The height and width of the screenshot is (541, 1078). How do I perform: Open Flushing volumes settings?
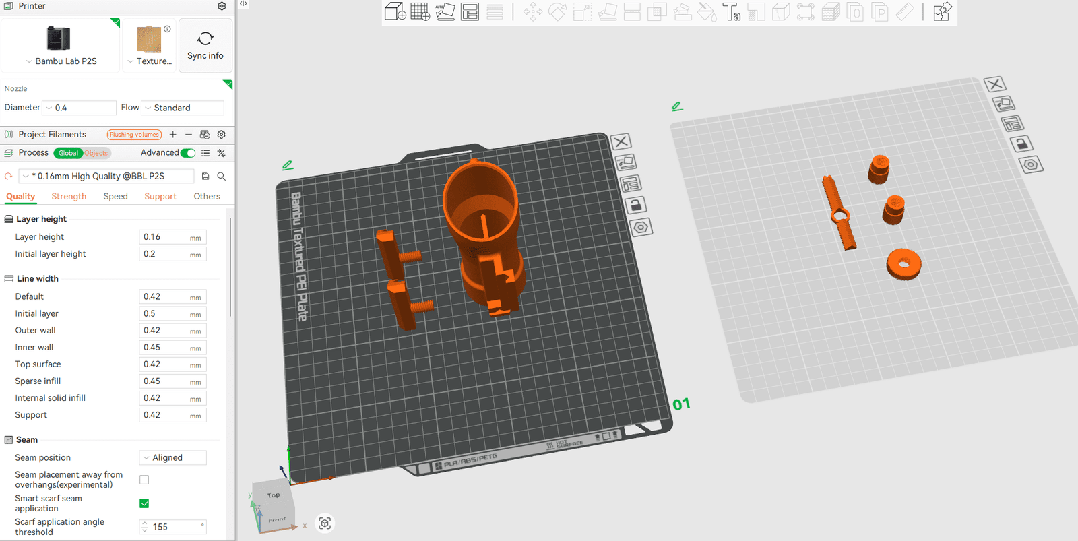[x=134, y=135]
